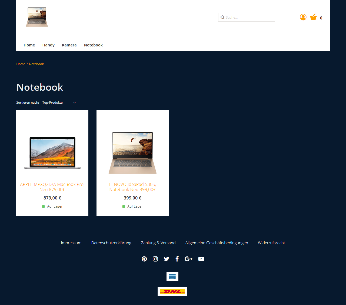Open the Kamera menu item
This screenshot has height=305, width=346.
(69, 45)
